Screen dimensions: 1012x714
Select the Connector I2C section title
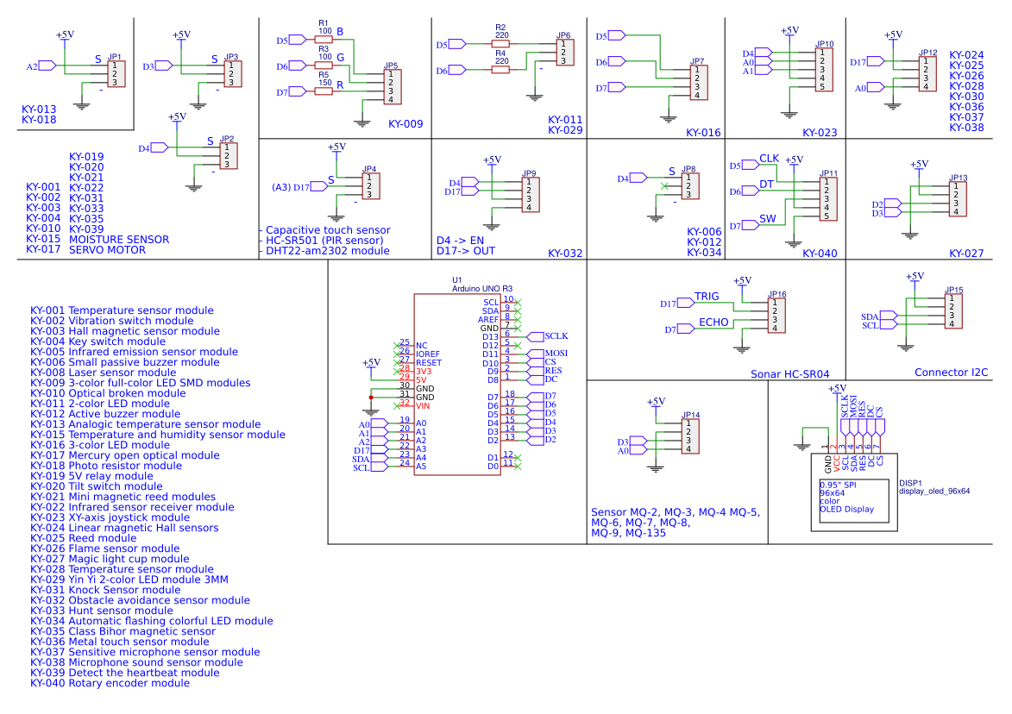[951, 373]
